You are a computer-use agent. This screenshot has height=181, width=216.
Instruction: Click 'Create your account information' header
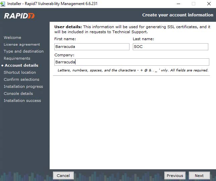click(178, 15)
